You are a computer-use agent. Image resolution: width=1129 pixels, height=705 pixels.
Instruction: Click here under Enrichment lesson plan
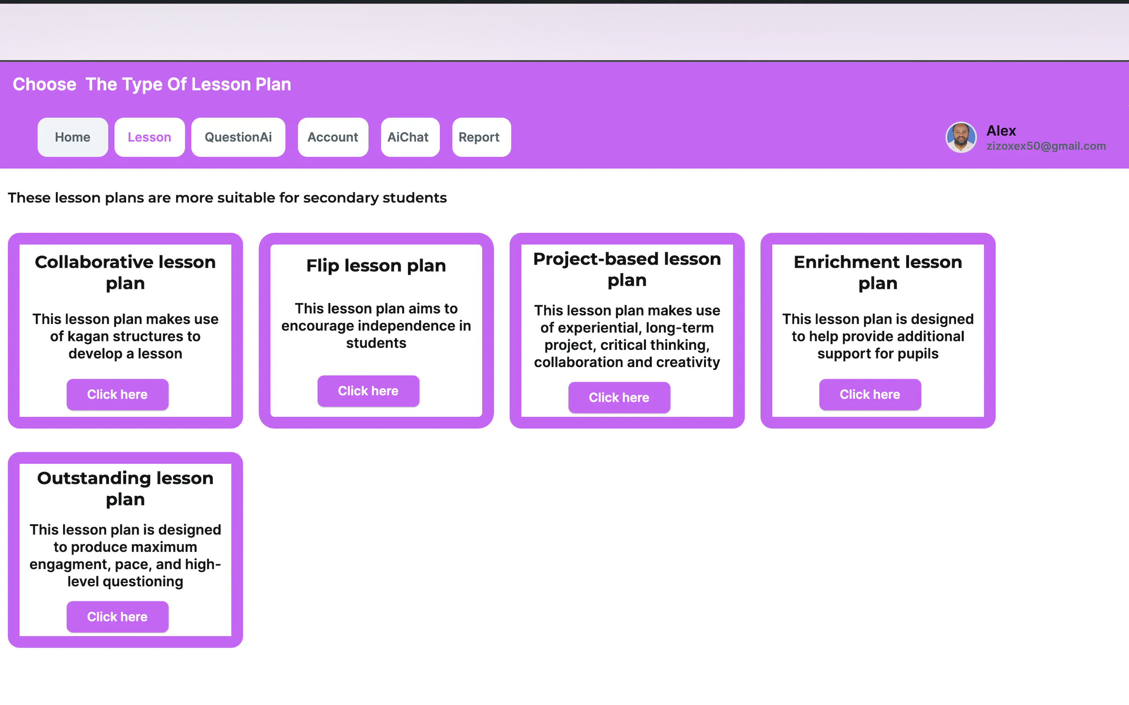869,395
